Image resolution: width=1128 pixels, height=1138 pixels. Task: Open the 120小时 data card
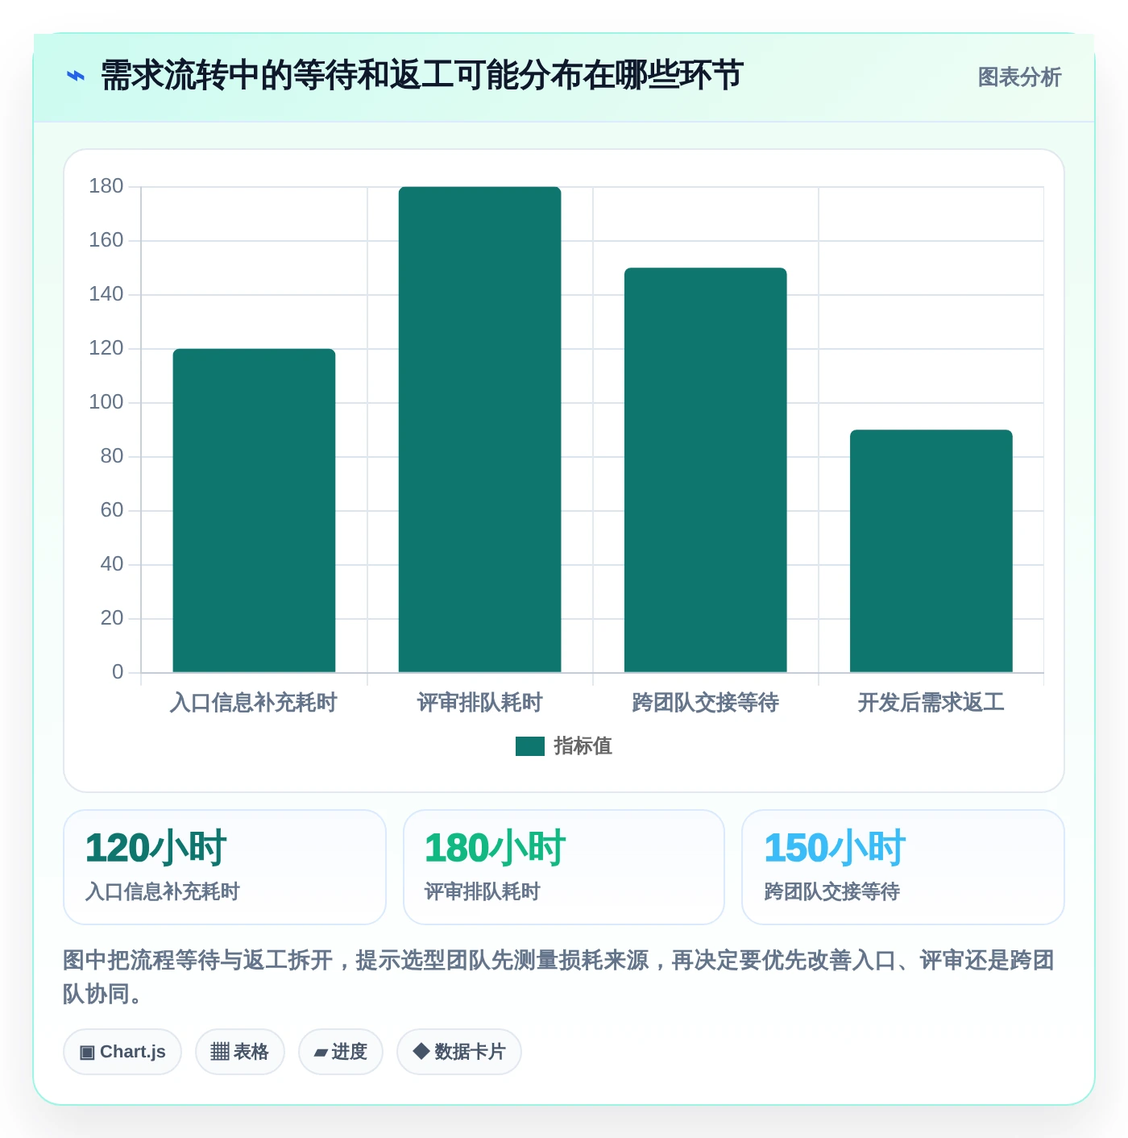click(x=225, y=867)
